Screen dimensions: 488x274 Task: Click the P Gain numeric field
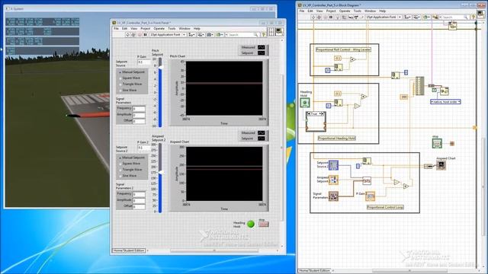[144, 62]
